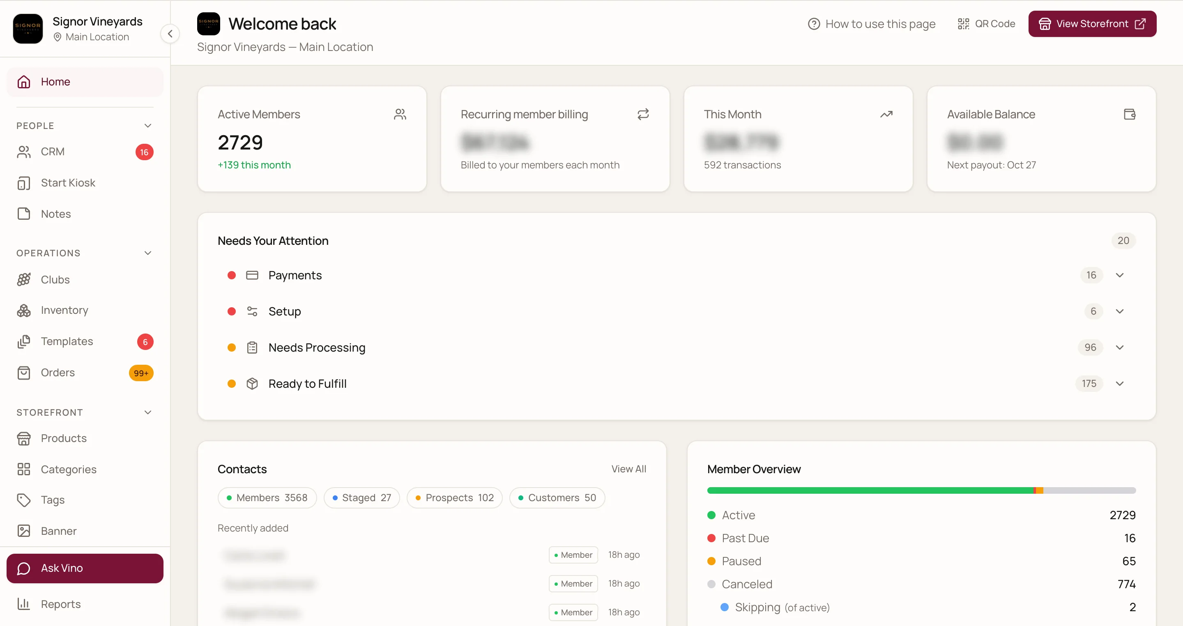Open Reports in the sidebar
1183x626 pixels.
click(x=85, y=604)
